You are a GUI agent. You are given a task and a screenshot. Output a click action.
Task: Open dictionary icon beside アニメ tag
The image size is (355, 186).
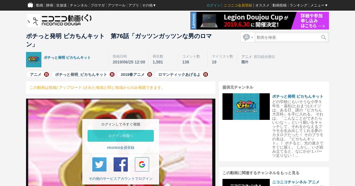point(46,74)
